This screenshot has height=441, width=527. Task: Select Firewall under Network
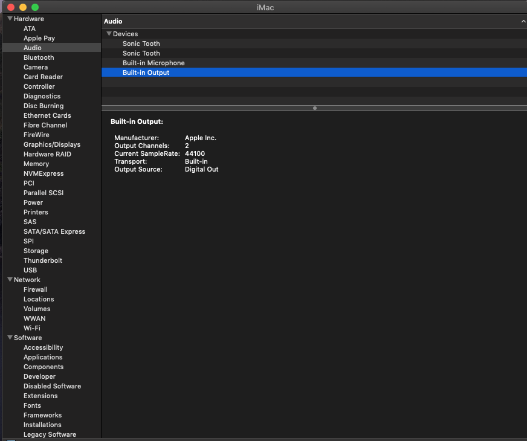click(35, 289)
